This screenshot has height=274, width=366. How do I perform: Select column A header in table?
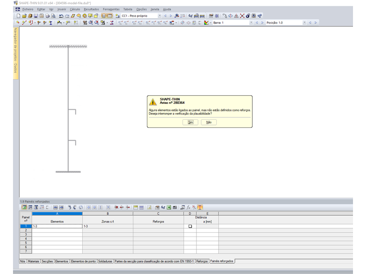pos(57,213)
